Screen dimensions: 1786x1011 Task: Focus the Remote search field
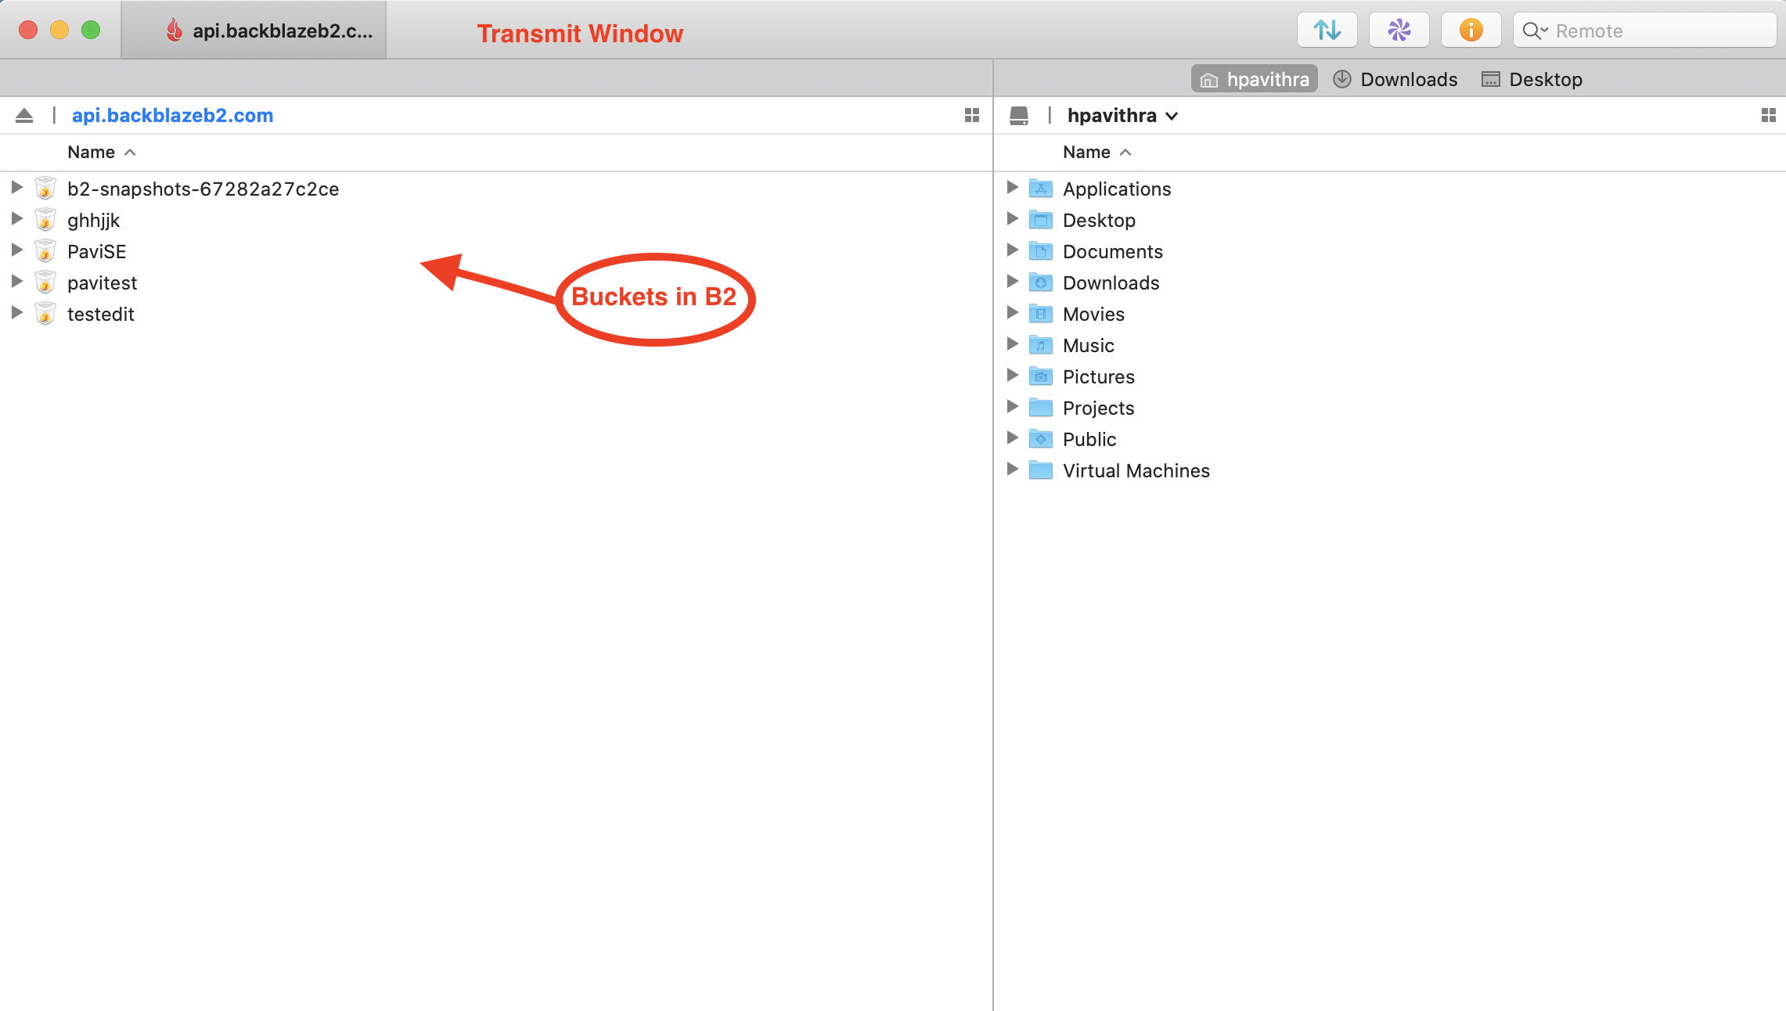coord(1645,31)
